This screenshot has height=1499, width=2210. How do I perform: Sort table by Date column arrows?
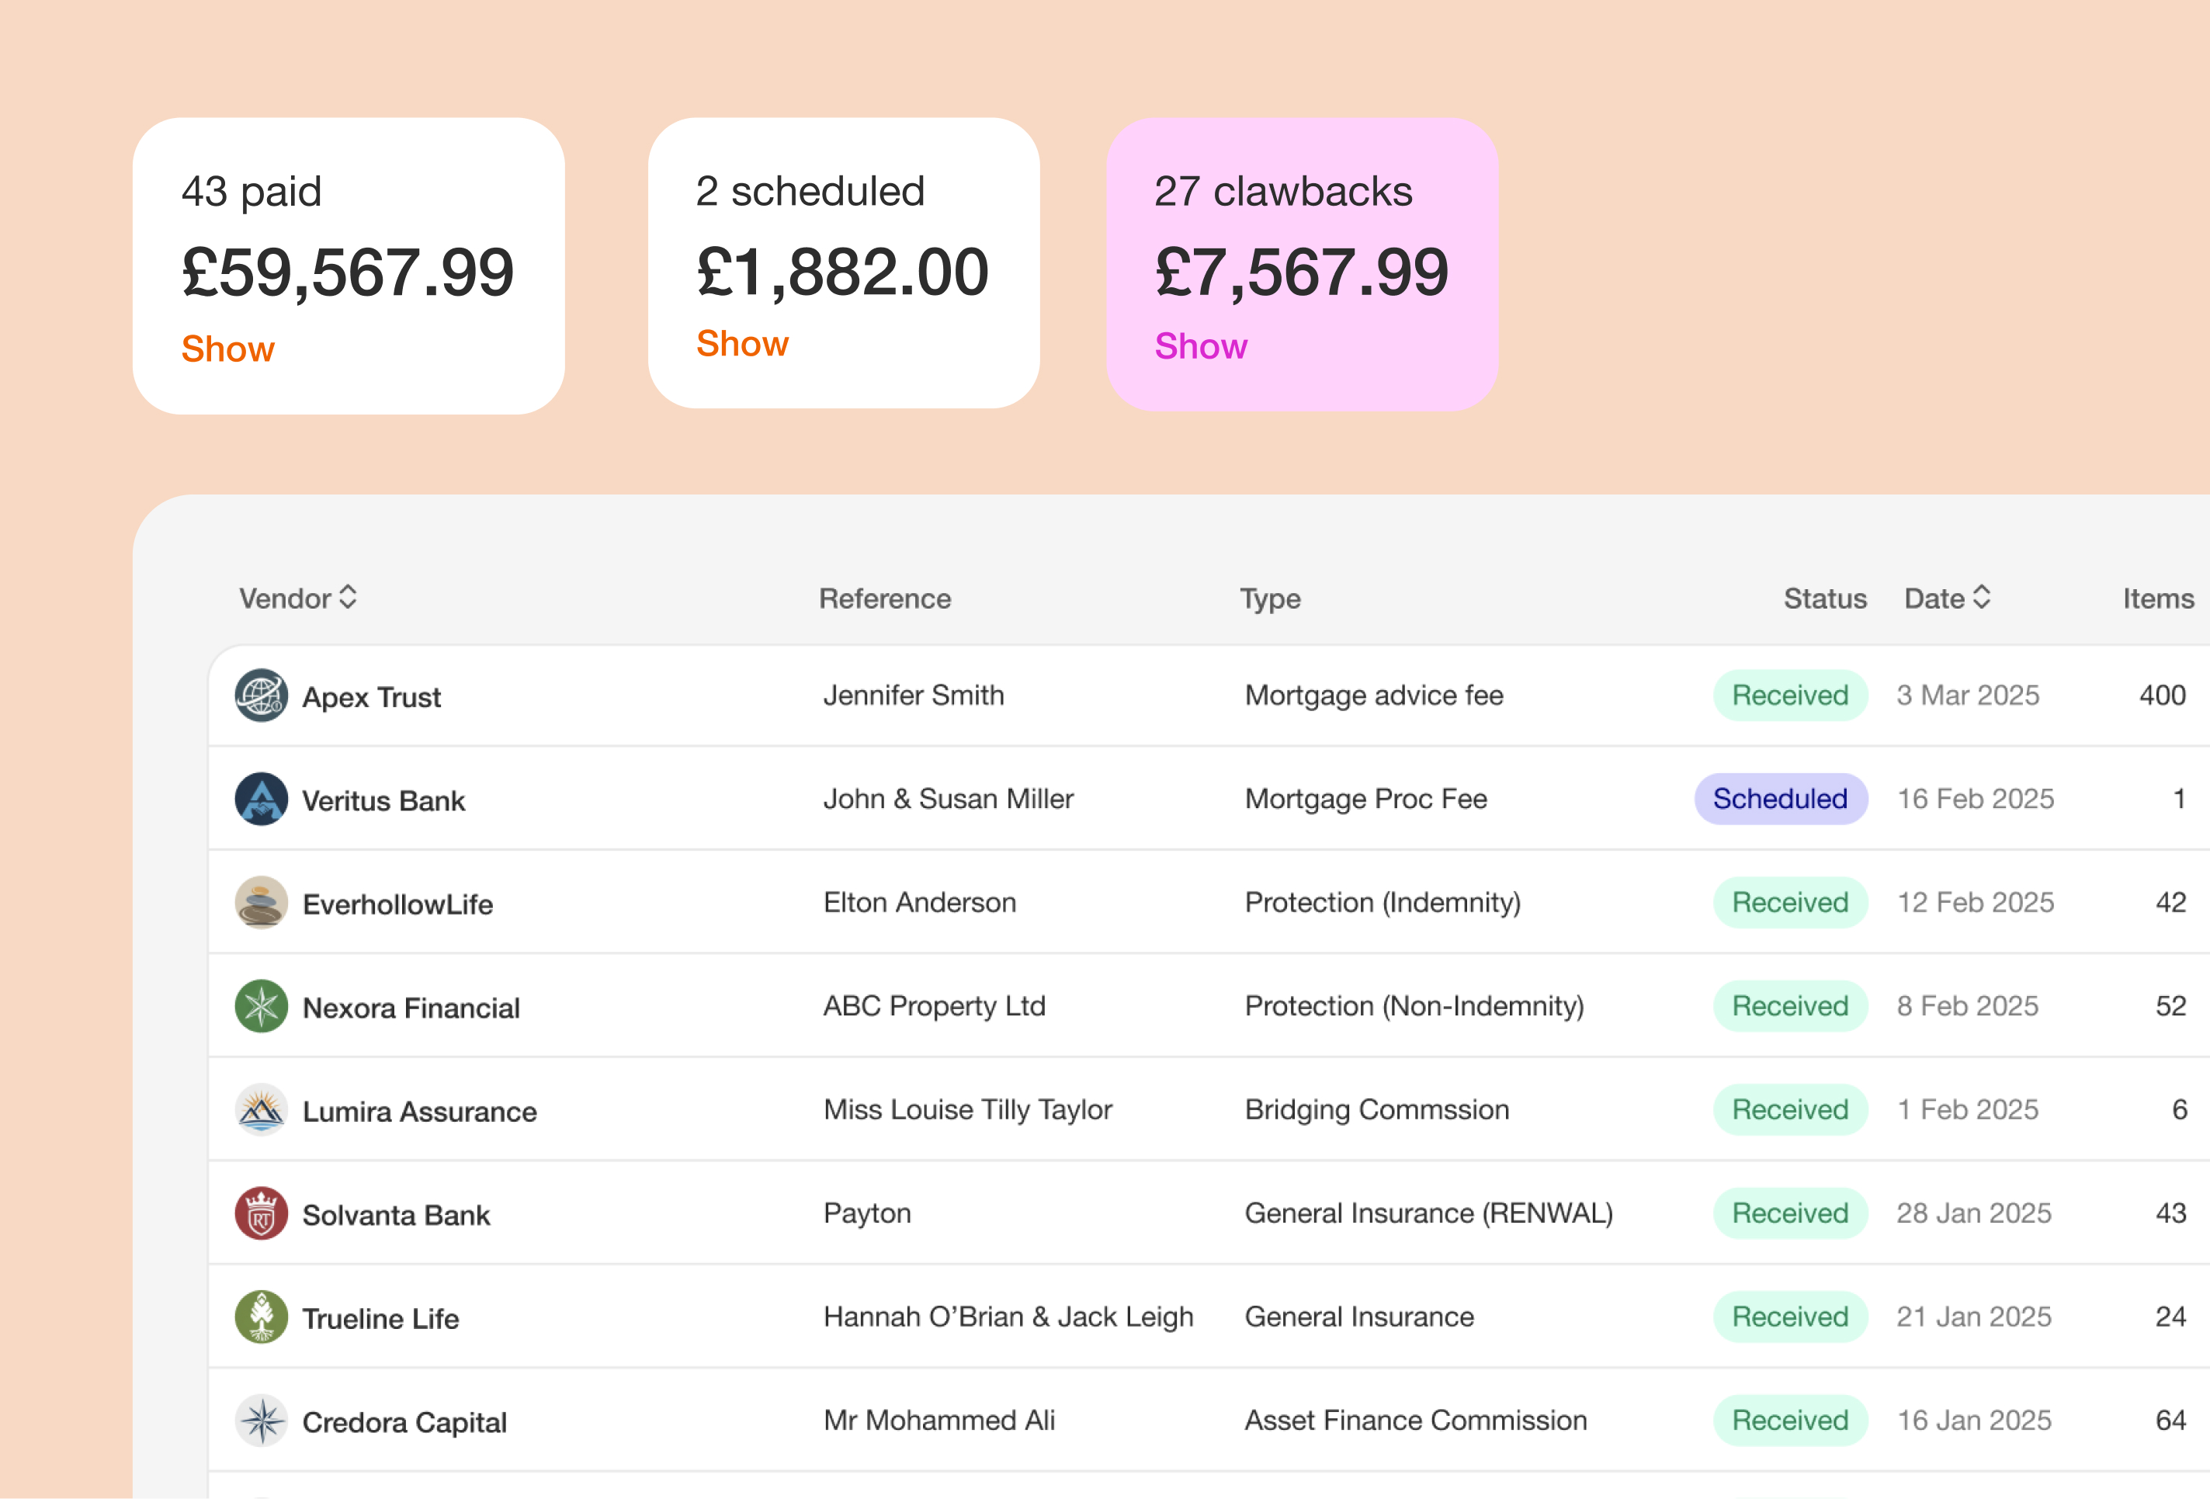tap(1982, 597)
